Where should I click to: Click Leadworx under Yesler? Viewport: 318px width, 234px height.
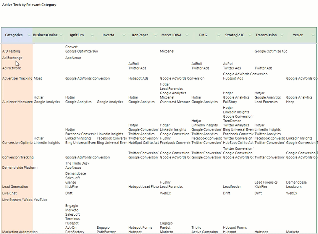pyautogui.click(x=294, y=187)
